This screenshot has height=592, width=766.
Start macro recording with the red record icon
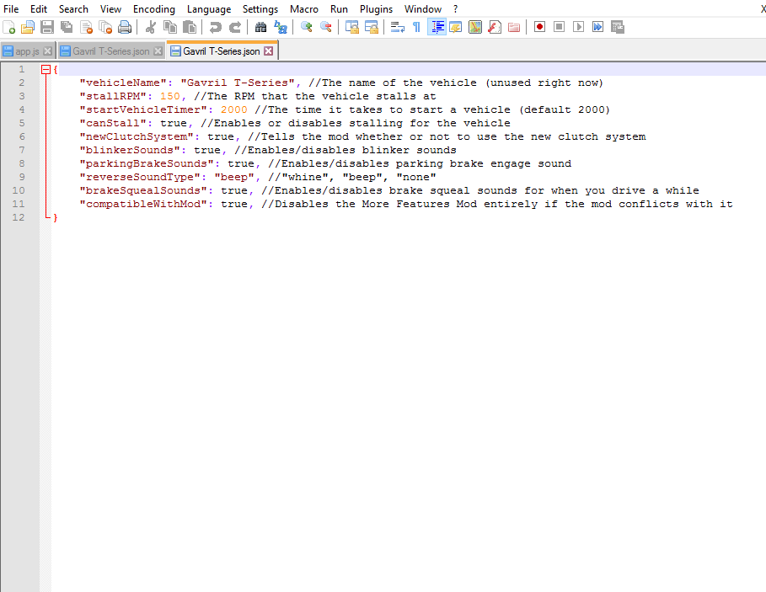[x=539, y=27]
